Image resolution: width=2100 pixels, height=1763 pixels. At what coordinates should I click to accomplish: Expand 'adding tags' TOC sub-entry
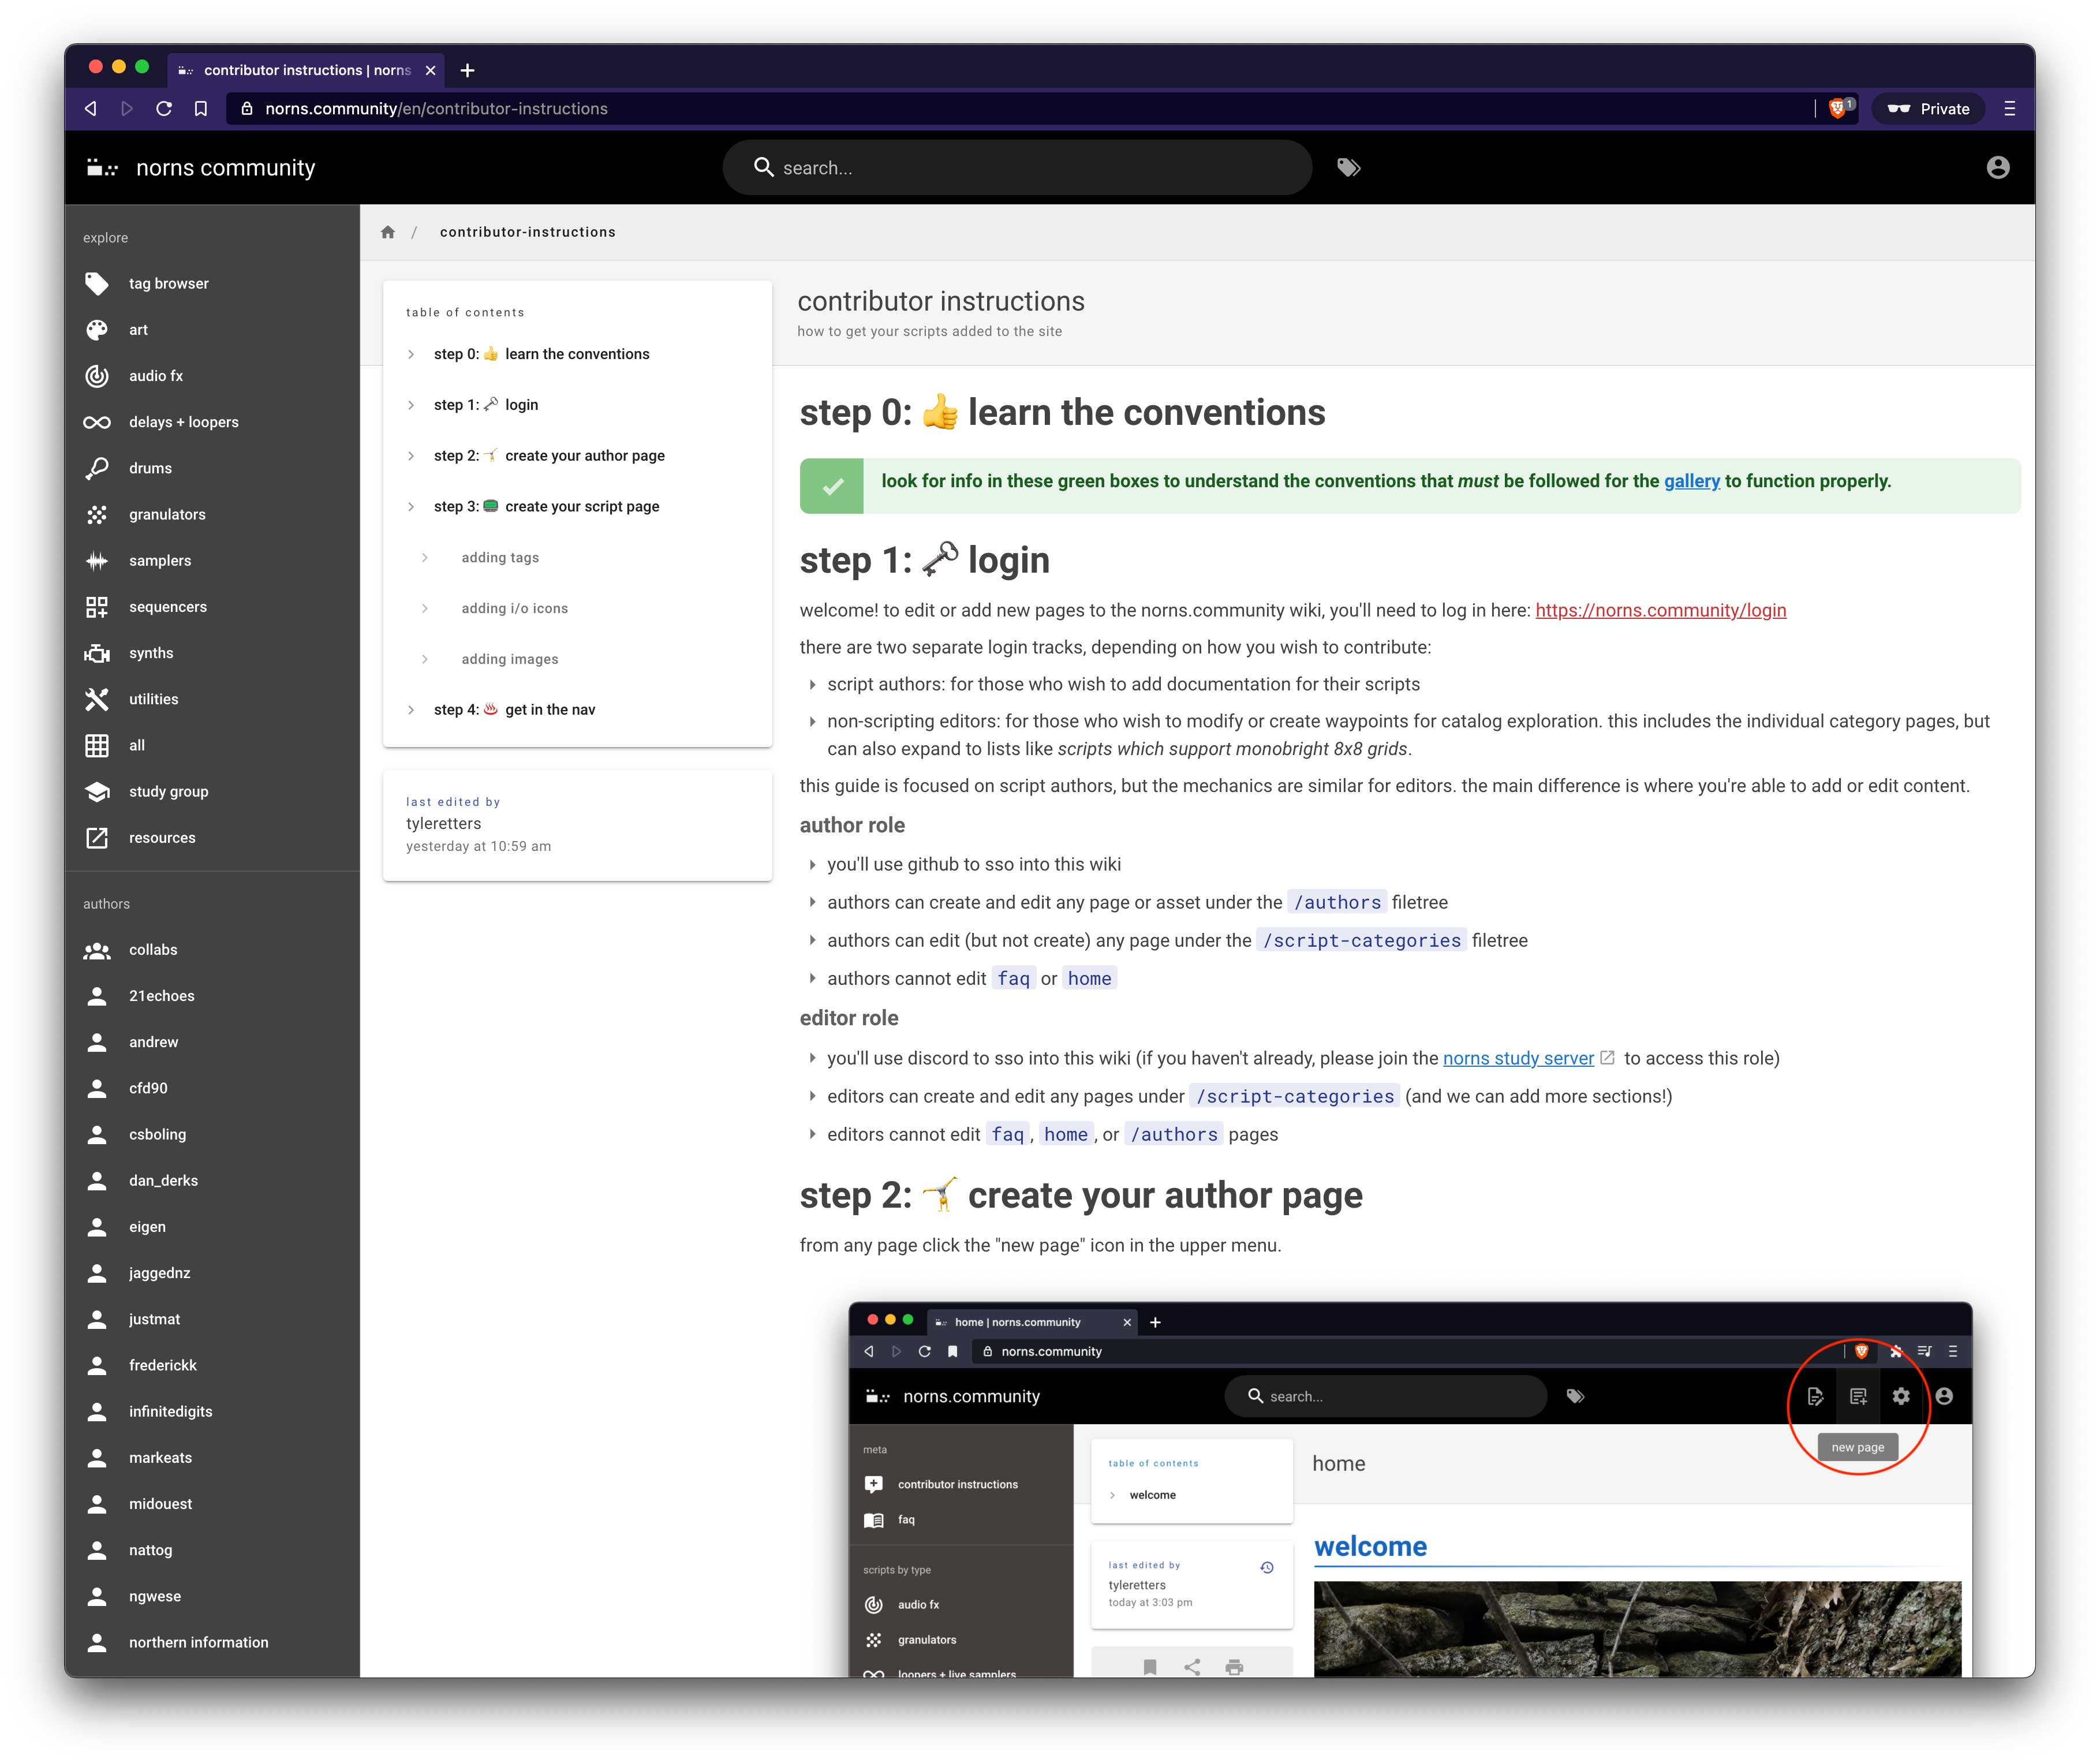point(425,558)
